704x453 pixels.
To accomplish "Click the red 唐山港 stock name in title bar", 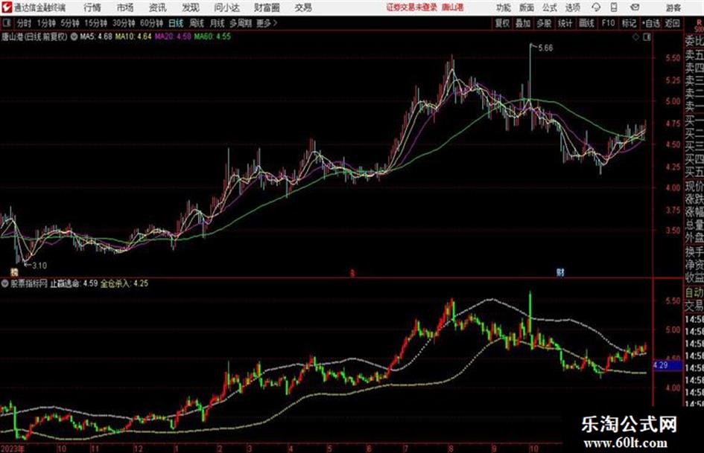I will (453, 7).
